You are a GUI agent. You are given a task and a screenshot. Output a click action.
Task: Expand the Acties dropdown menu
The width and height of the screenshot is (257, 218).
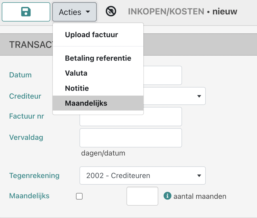tap(74, 12)
